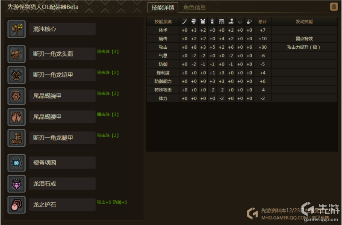Click the ring gem icon beside 龙泪石戒
342x225 pixels.
17,184
